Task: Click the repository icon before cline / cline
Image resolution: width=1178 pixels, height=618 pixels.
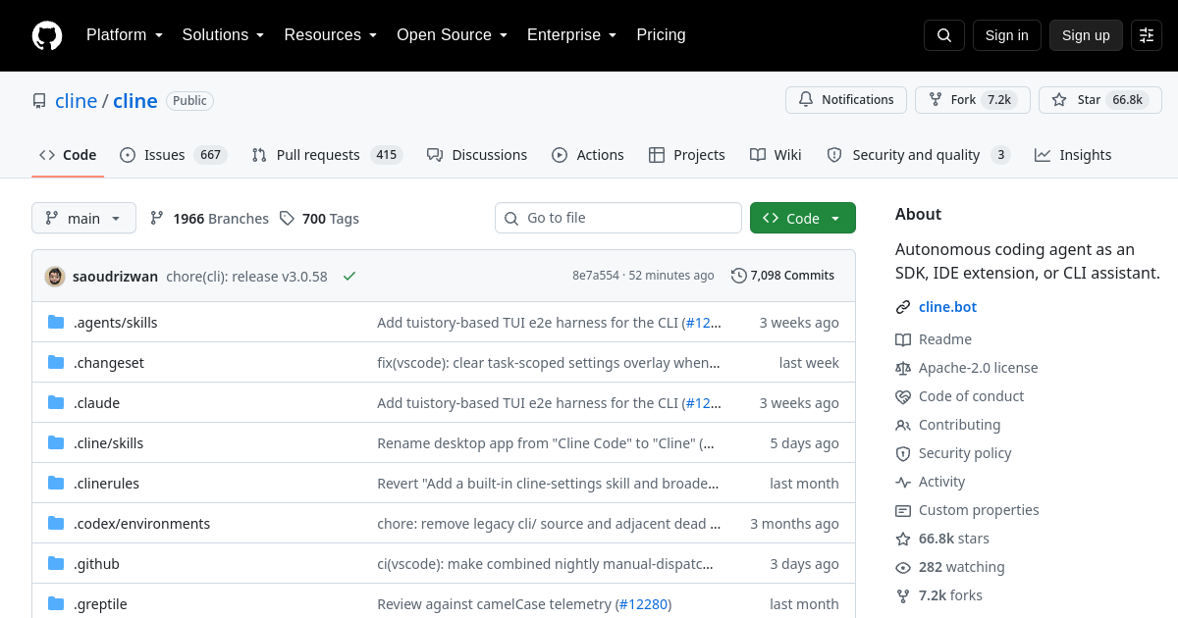Action: pos(39,101)
